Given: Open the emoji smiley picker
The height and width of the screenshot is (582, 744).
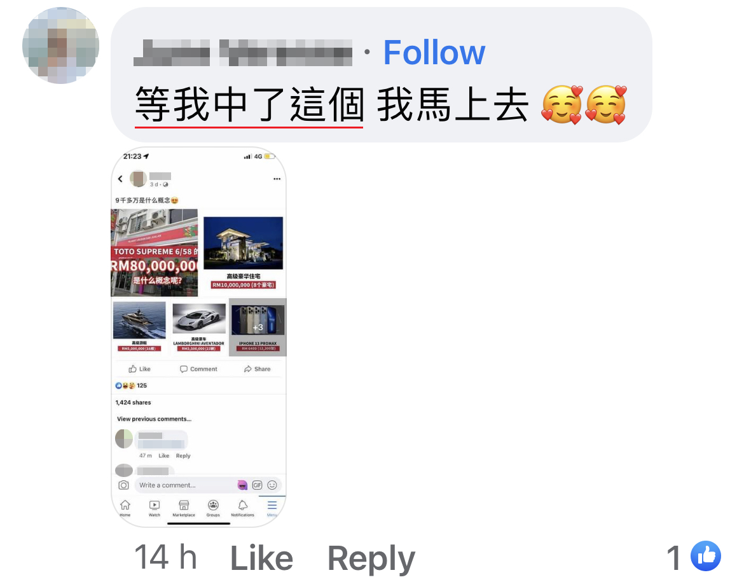Looking at the screenshot, I should (272, 485).
